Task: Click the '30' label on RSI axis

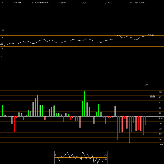Action: pyautogui.click(x=2, y=48)
